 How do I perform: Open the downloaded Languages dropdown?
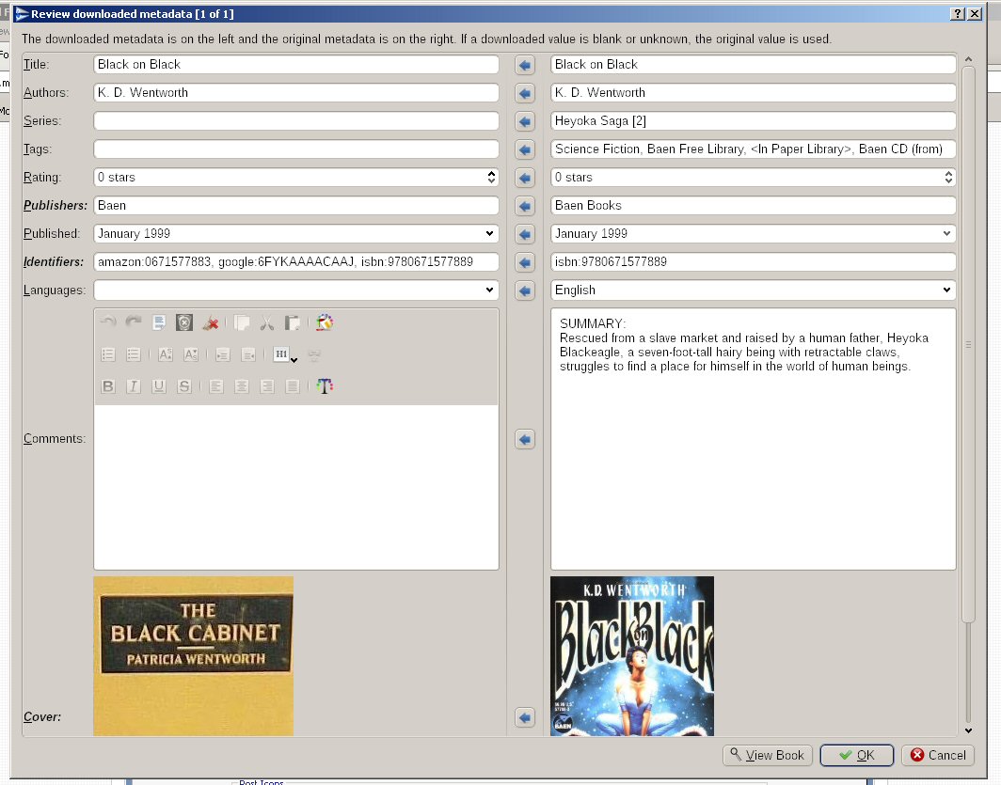point(489,290)
